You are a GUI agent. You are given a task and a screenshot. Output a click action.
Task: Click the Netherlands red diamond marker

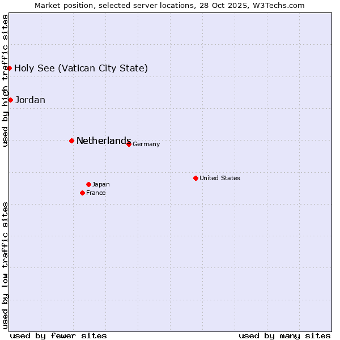(71, 141)
